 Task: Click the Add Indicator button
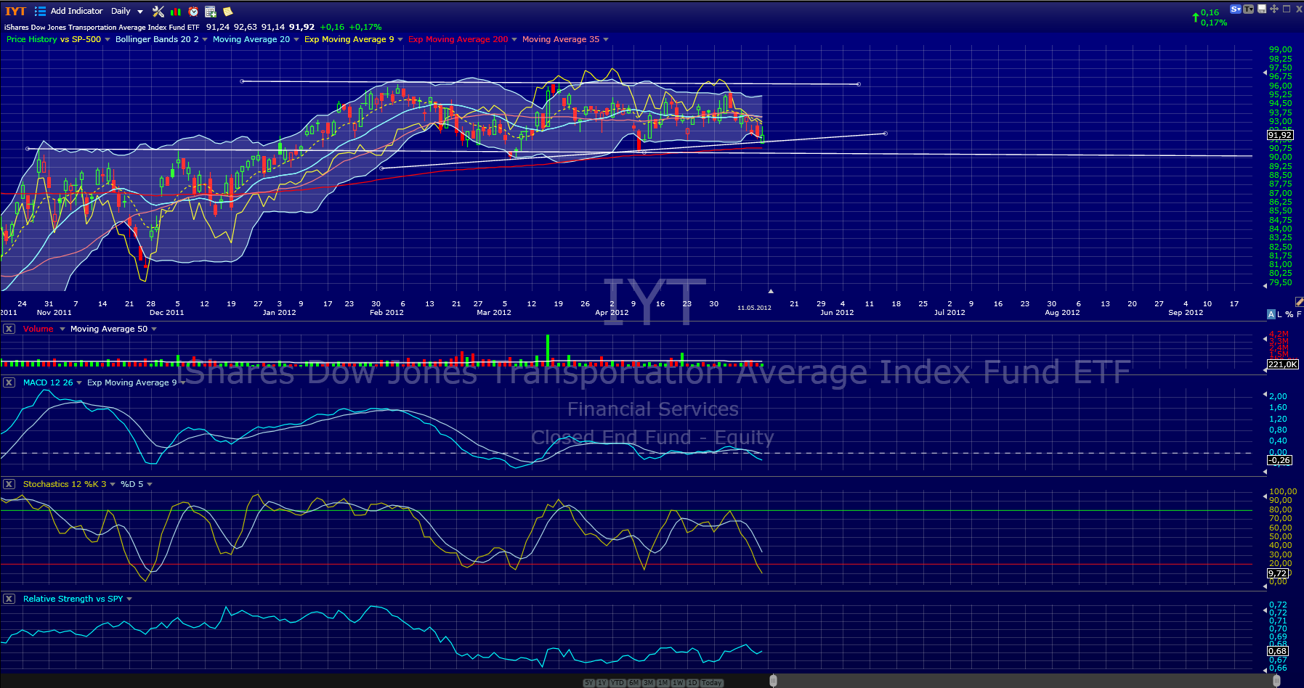point(76,11)
